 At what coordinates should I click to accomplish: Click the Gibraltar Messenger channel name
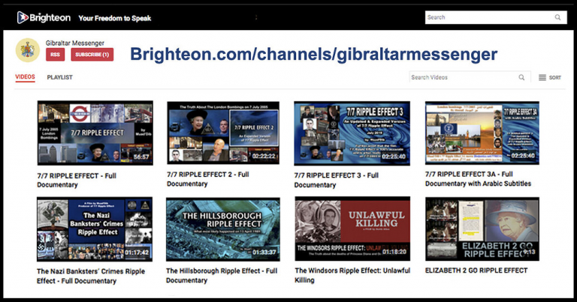click(x=74, y=43)
